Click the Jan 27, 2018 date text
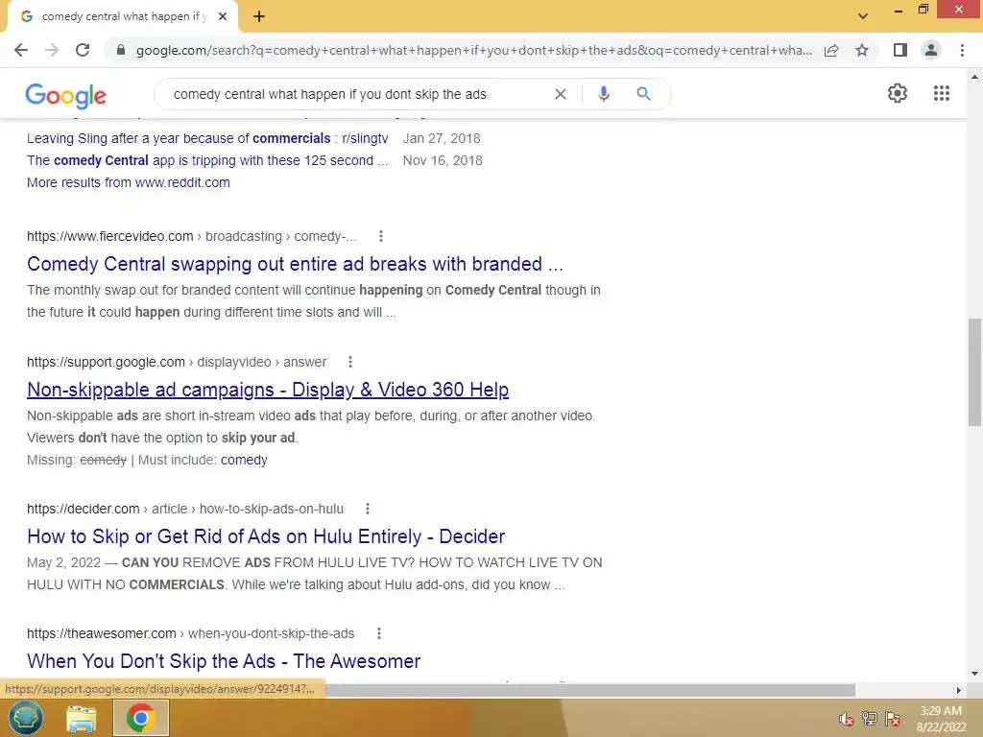 click(442, 138)
